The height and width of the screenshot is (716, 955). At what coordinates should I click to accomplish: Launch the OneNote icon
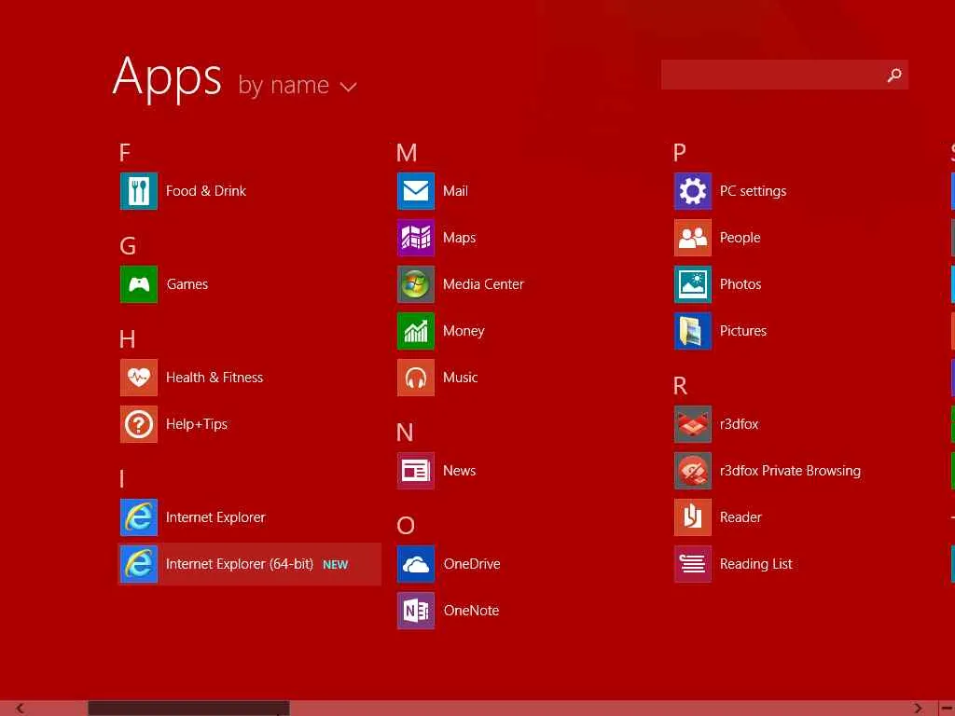pyautogui.click(x=416, y=611)
